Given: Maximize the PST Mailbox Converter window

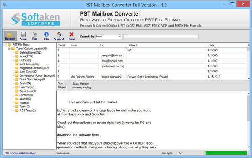Looking at the screenshot, I should 232,4.
